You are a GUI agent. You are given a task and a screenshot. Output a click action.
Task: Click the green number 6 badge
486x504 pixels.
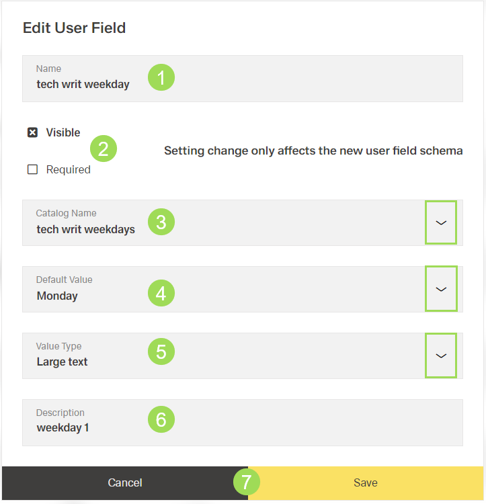pyautogui.click(x=161, y=419)
